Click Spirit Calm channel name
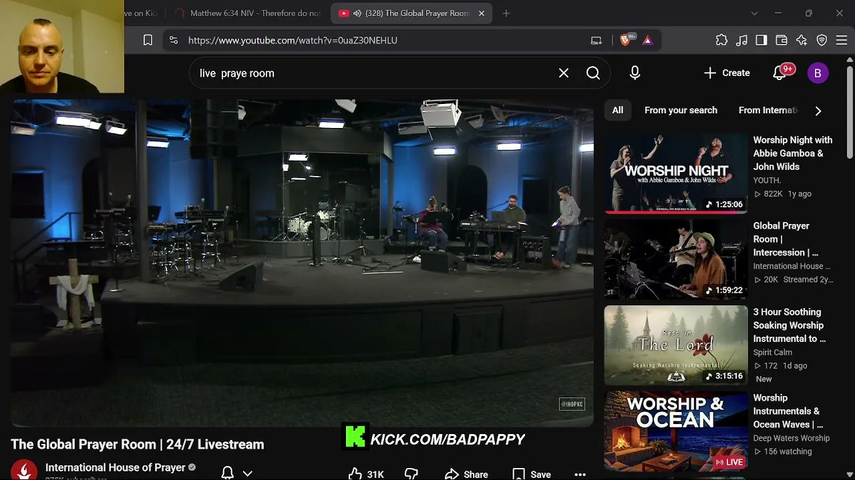Image resolution: width=855 pixels, height=480 pixels. tap(772, 352)
